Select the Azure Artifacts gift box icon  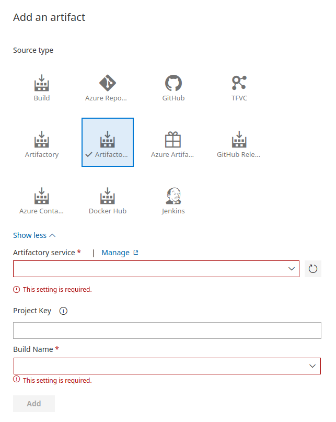point(173,140)
